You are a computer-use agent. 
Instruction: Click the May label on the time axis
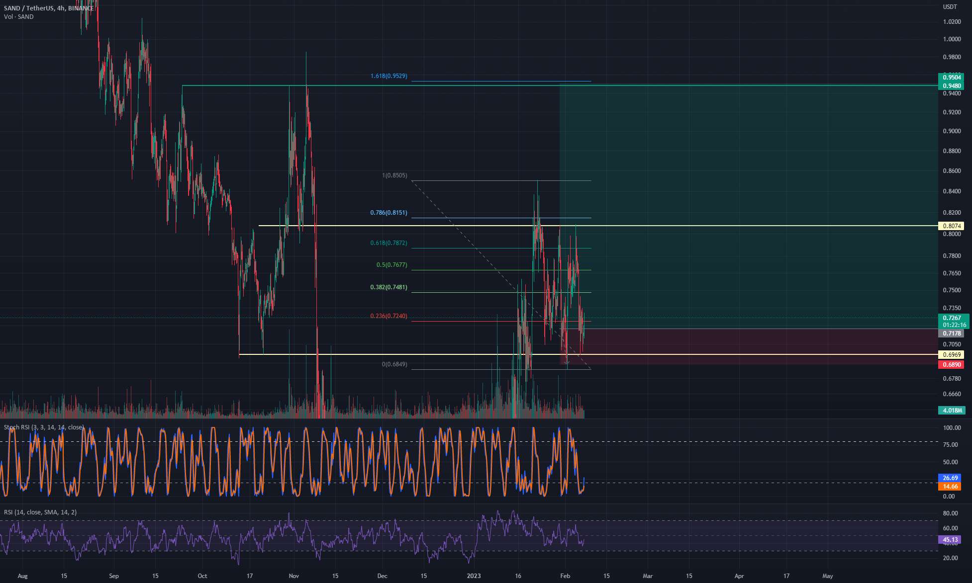(x=828, y=577)
